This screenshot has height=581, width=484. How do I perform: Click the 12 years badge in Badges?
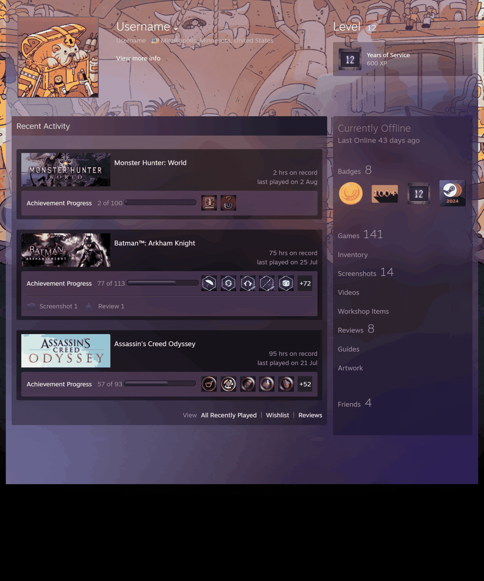419,194
